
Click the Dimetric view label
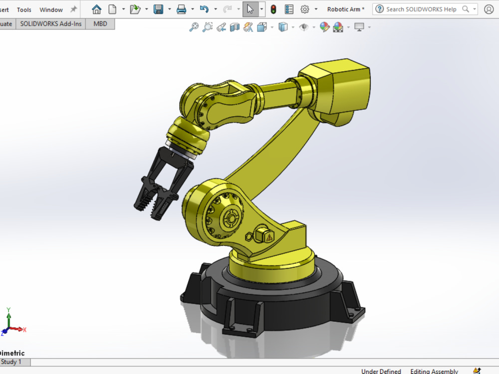pyautogui.click(x=12, y=353)
